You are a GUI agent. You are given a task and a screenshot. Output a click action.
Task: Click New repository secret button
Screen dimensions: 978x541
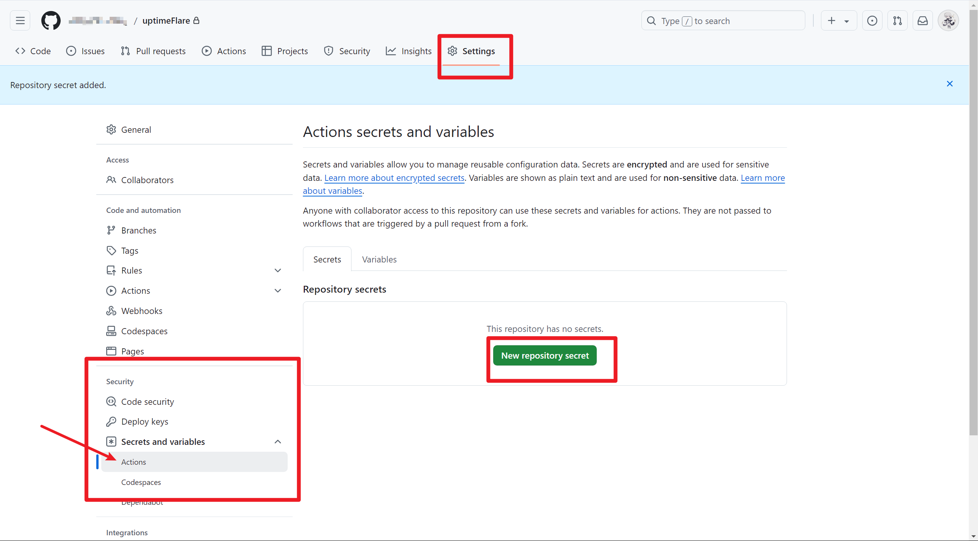coord(545,356)
